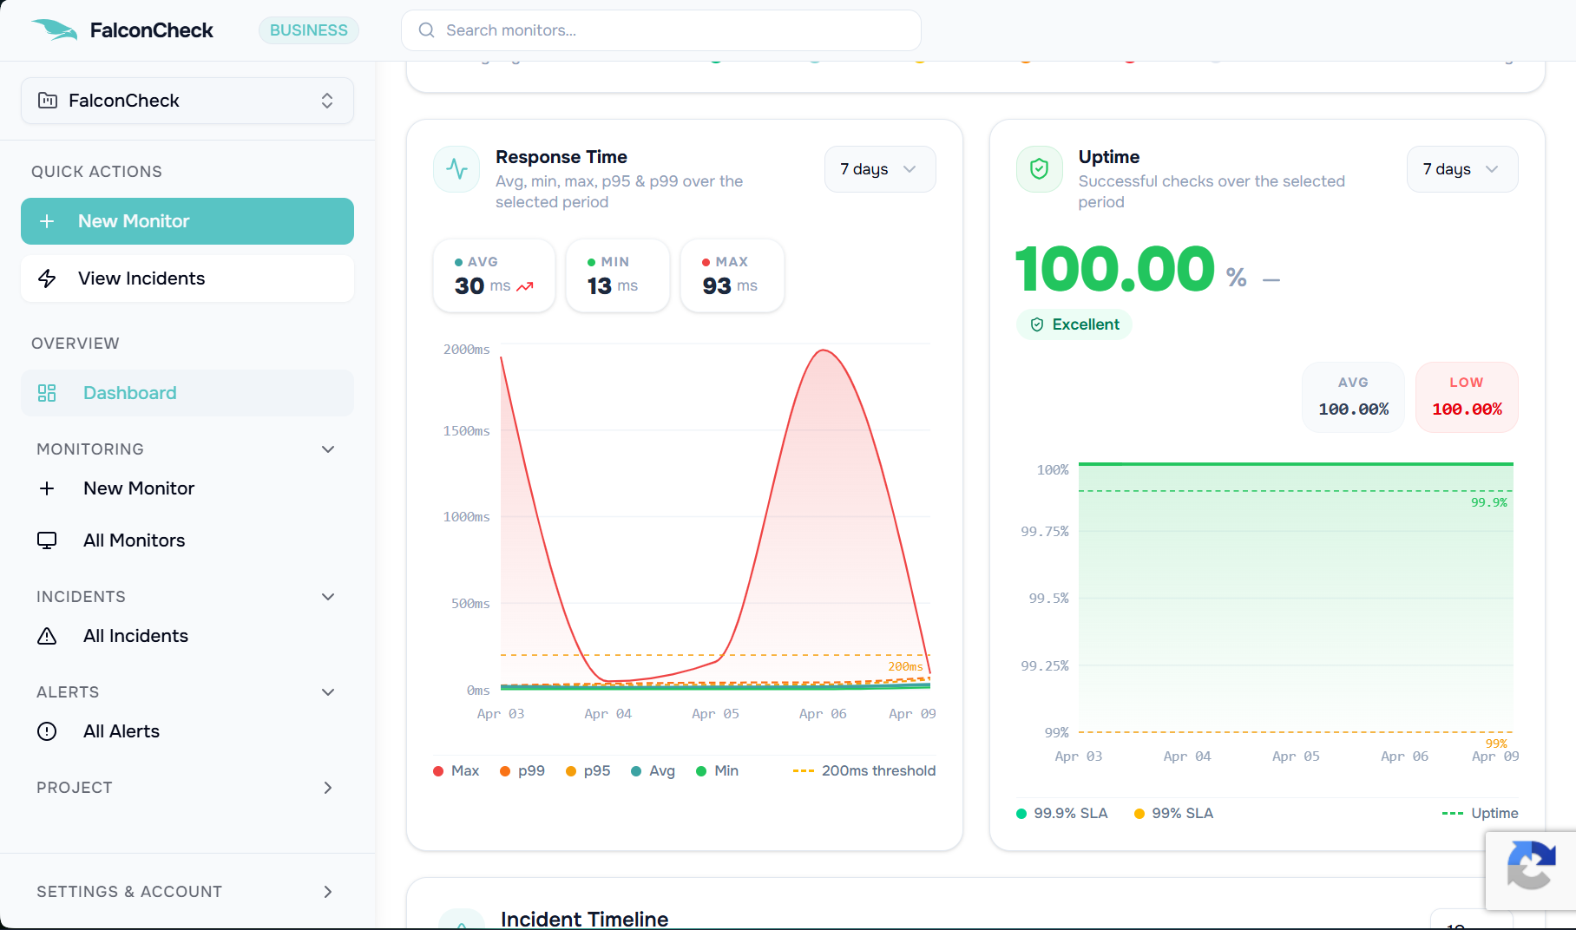Toggle the p95 series in chart legend
1576x930 pixels.
tap(588, 770)
